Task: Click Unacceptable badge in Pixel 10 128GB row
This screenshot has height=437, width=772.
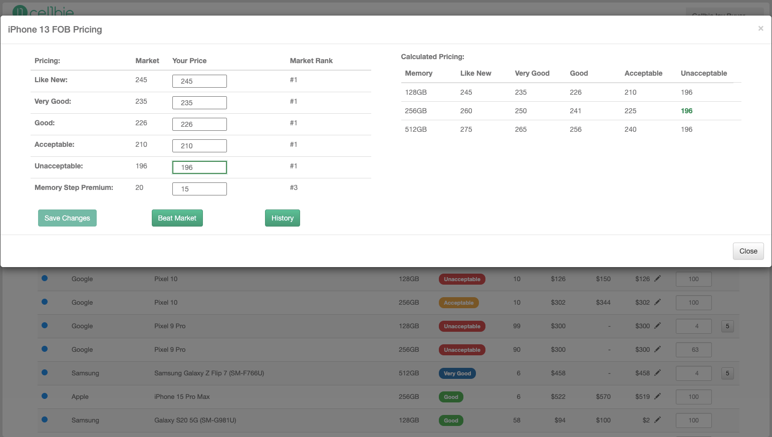Action: coord(462,279)
